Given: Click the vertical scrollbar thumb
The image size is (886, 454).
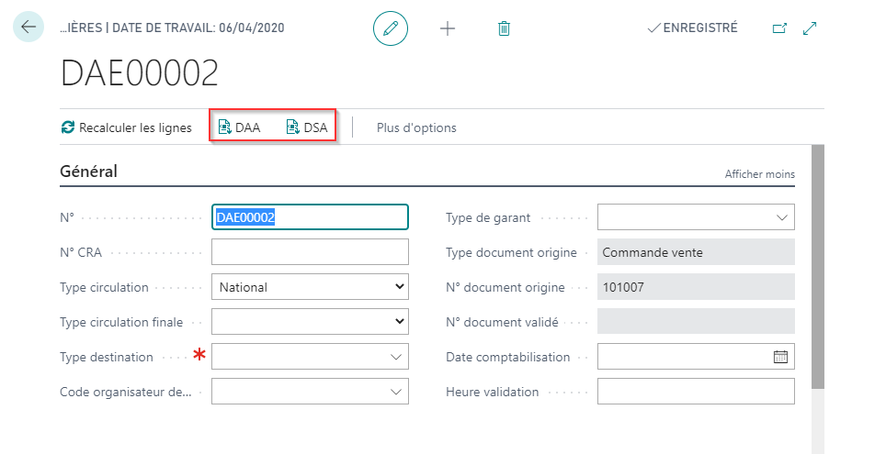Looking at the screenshot, I should 818,266.
